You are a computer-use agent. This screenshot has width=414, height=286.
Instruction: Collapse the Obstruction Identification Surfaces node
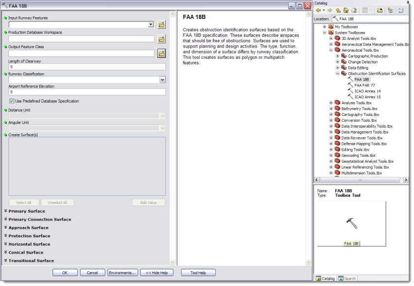[337, 73]
